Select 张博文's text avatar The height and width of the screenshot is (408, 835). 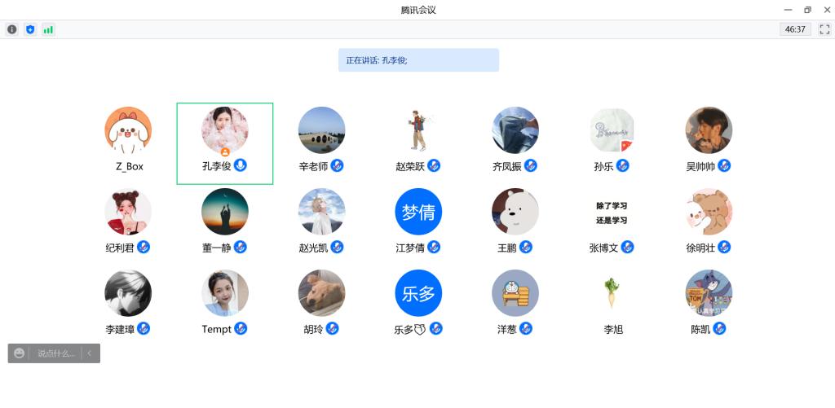(x=612, y=213)
